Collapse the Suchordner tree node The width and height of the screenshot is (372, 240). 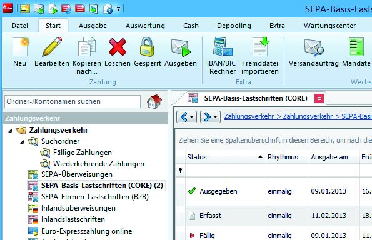pyautogui.click(x=22, y=142)
